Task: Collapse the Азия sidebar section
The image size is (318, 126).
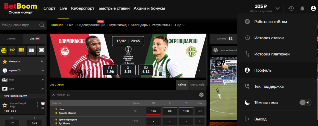Action: click(43, 89)
